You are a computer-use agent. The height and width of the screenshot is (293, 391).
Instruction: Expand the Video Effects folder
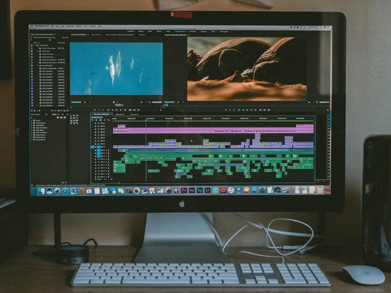(x=32, y=130)
